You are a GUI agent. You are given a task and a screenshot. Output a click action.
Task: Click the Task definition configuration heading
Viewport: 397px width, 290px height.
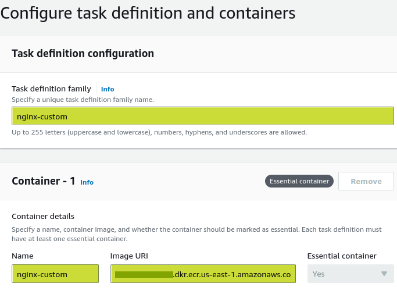pos(83,54)
